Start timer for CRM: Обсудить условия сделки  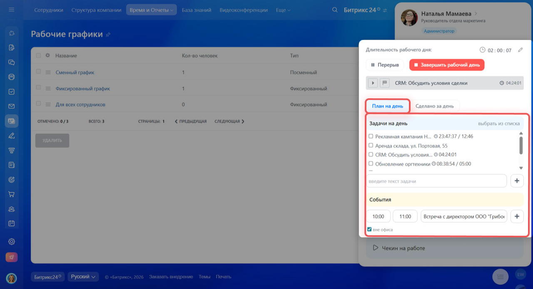[373, 83]
